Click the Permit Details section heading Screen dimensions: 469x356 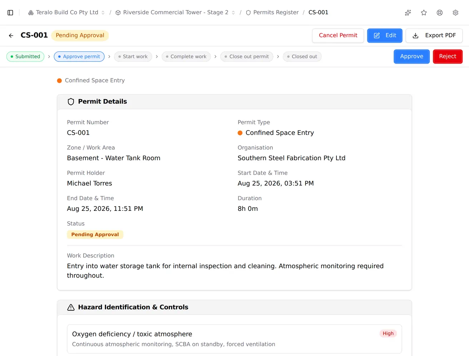(x=103, y=101)
